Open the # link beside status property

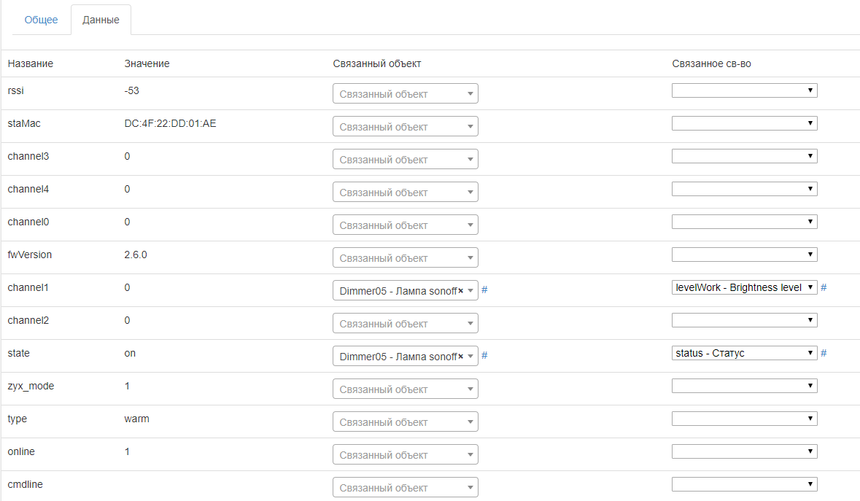tap(824, 353)
